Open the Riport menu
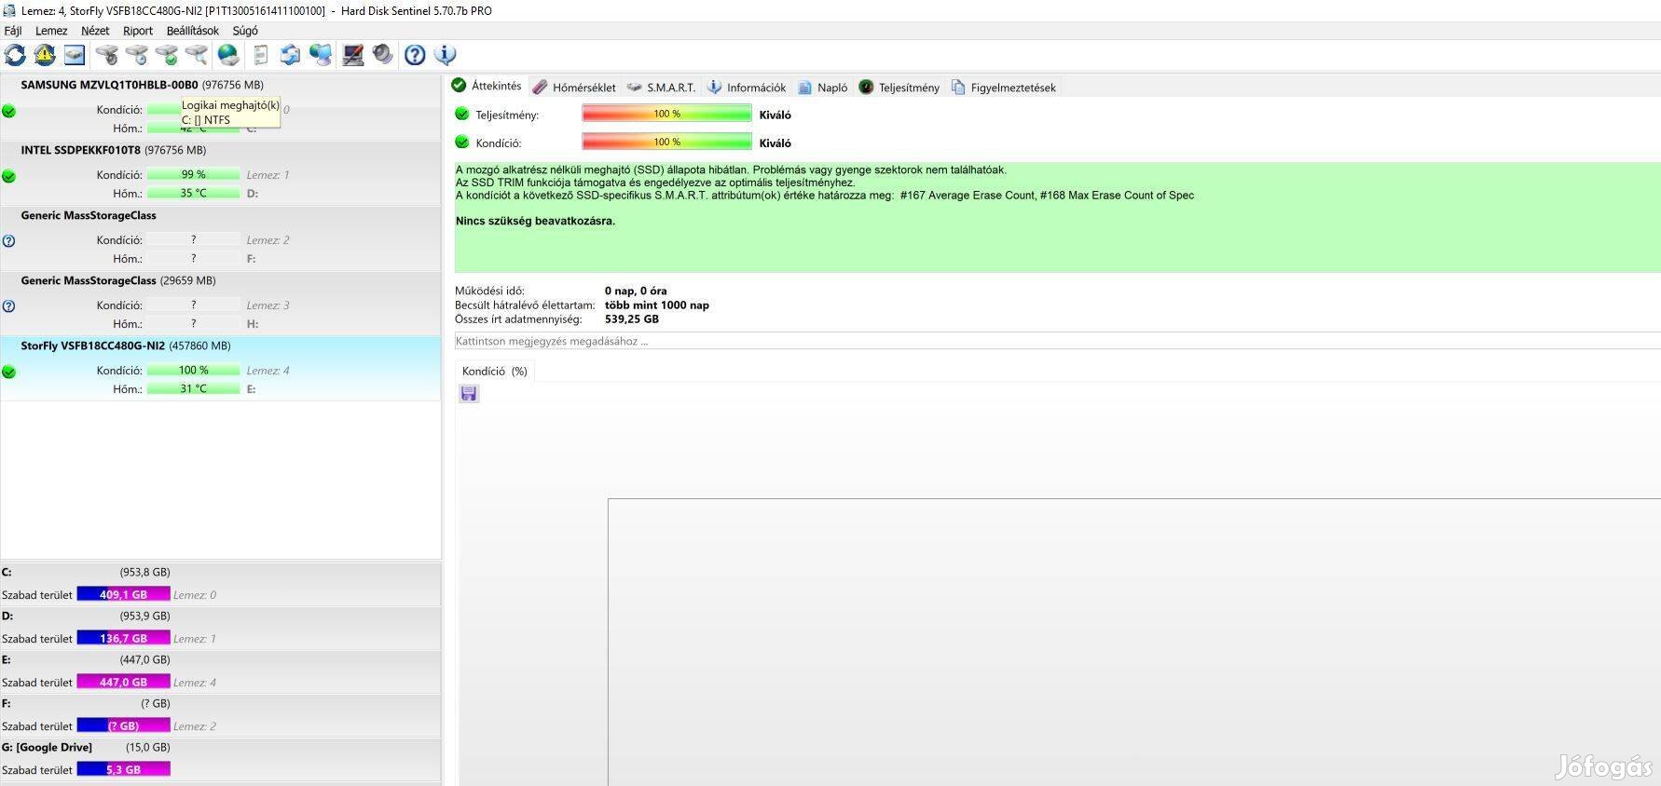1661x786 pixels. pos(138,31)
